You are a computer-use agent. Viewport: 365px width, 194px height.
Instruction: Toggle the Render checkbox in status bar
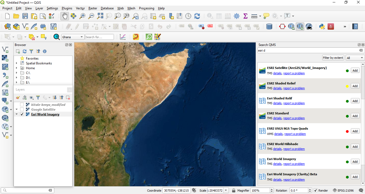click(316, 191)
